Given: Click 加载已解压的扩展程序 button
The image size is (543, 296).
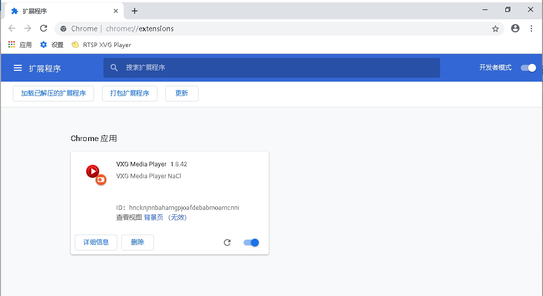Looking at the screenshot, I should pos(53,94).
